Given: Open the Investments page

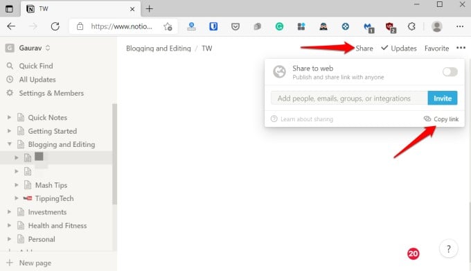Looking at the screenshot, I should [47, 212].
